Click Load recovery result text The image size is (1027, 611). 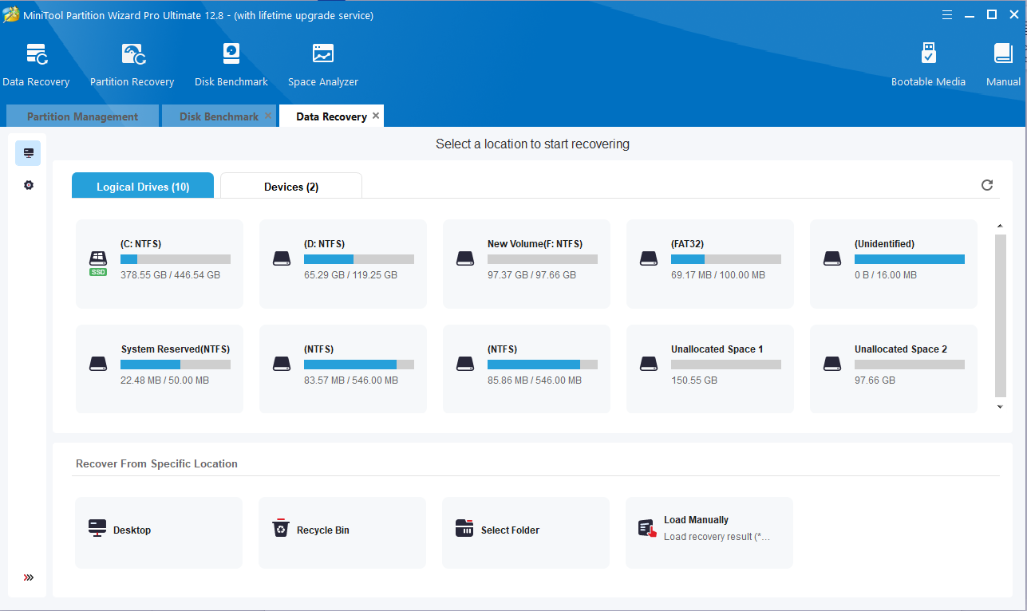click(717, 537)
